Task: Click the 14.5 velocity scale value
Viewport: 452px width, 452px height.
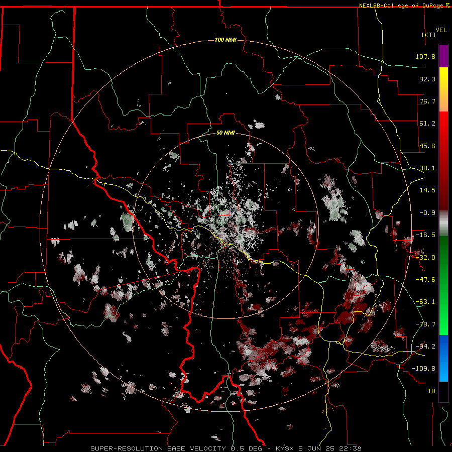Action: point(427,190)
